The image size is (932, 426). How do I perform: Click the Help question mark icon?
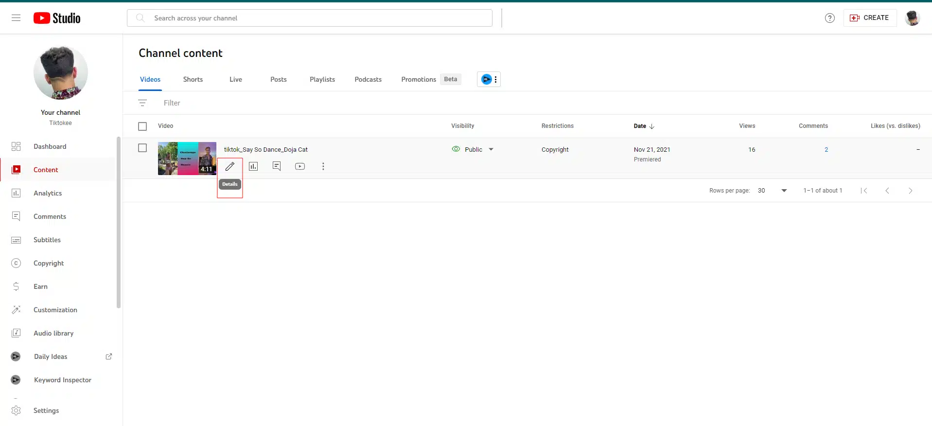[x=830, y=18]
